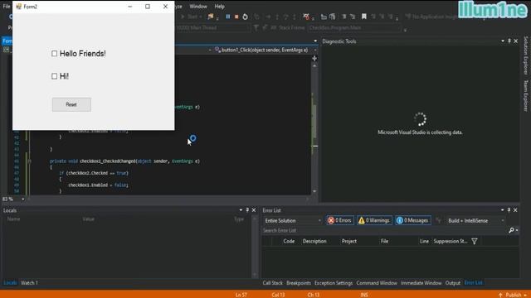The height and width of the screenshot is (298, 531).
Task: Switch to the Locals tab
Action: 10,283
